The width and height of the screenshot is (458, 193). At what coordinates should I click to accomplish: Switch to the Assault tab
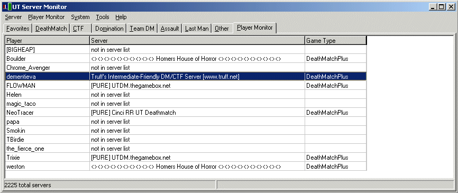(x=170, y=29)
